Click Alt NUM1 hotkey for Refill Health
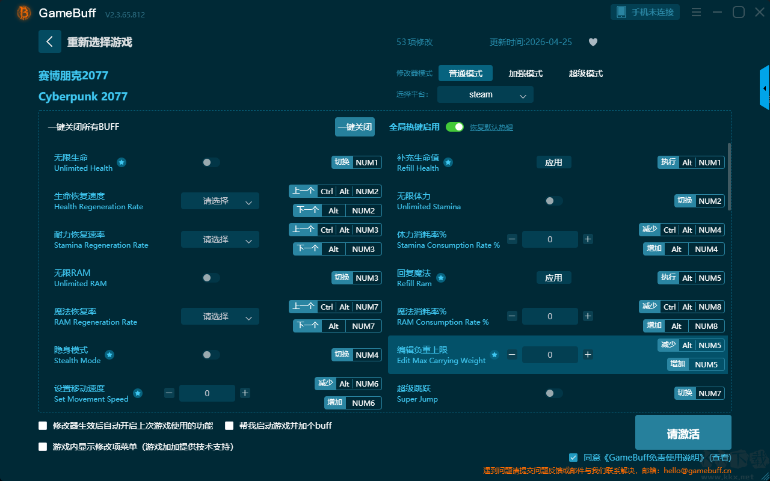The image size is (770, 481). pos(691,162)
